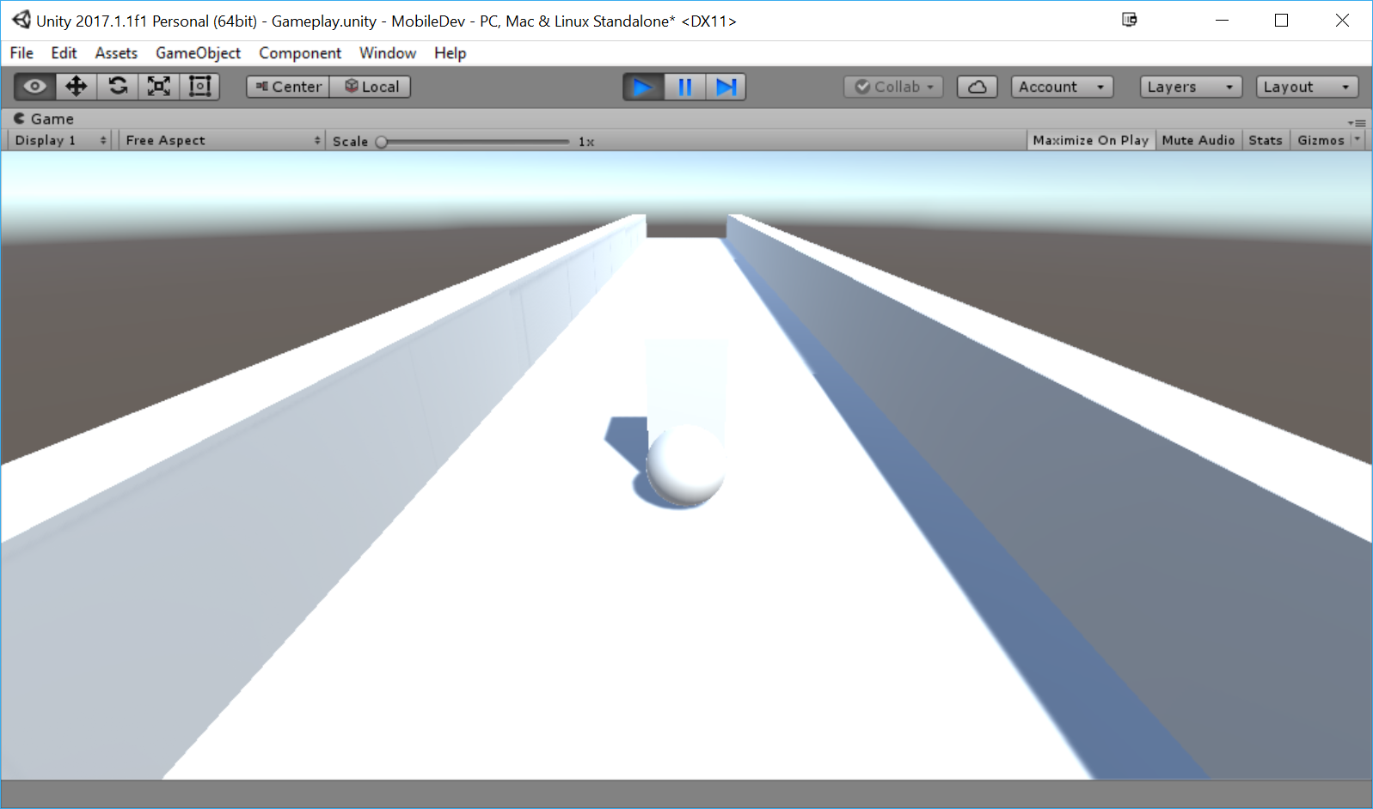Open the Layout dropdown
Viewport: 1373px width, 809px height.
(x=1308, y=87)
